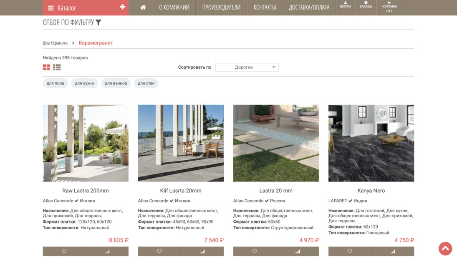
Task: Open filter via the funnel icon
Action: [x=98, y=22]
